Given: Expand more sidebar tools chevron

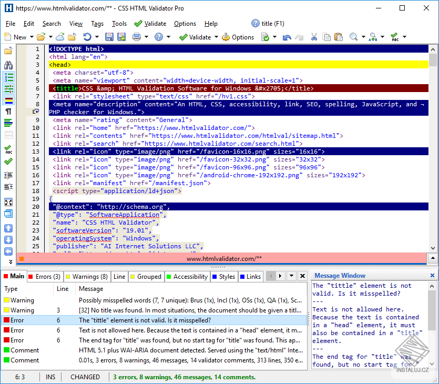Looking at the screenshot, I should 11,261.
